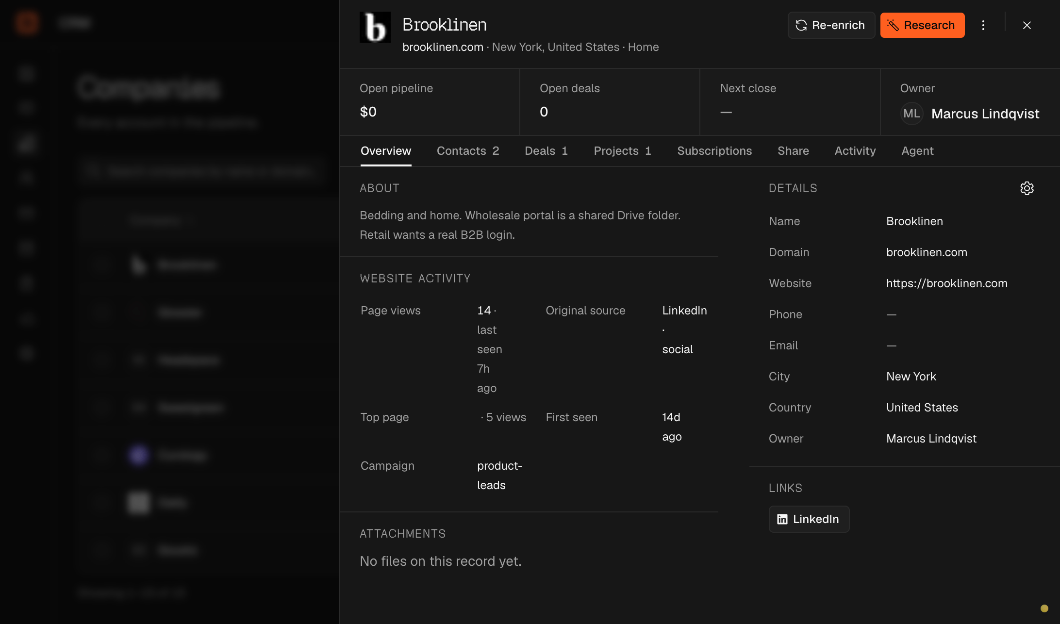Click the Domain value brooklinen.com in Details
1060x624 pixels.
point(927,252)
